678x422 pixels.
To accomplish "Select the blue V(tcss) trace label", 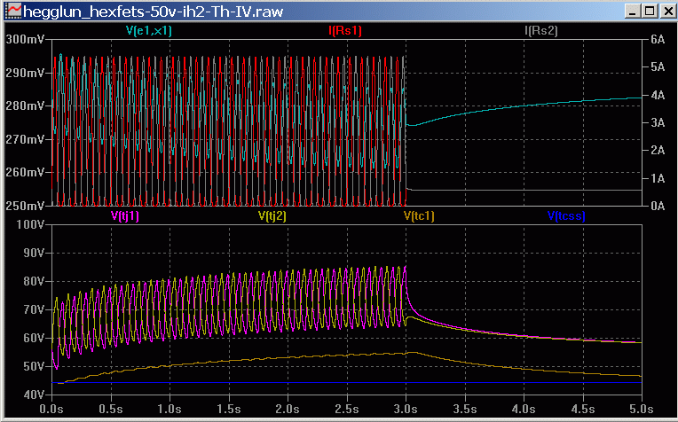I will [566, 215].
